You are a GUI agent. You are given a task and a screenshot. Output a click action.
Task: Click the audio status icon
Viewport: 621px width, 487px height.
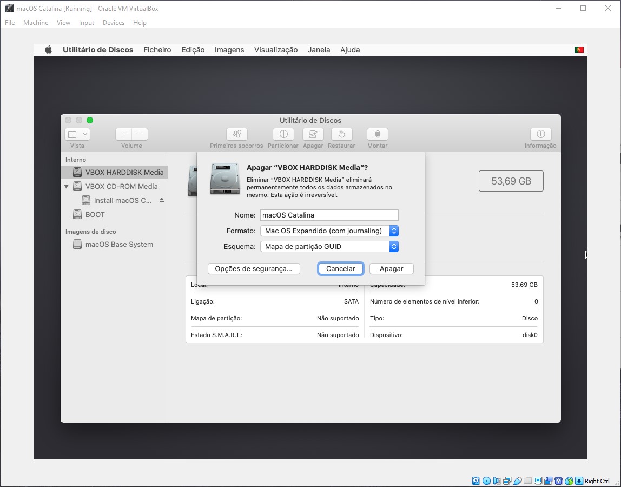click(497, 481)
